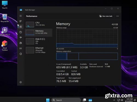The image size is (137, 102).
Task: Open Task View on the taskbar
Action: pyautogui.click(x=84, y=100)
